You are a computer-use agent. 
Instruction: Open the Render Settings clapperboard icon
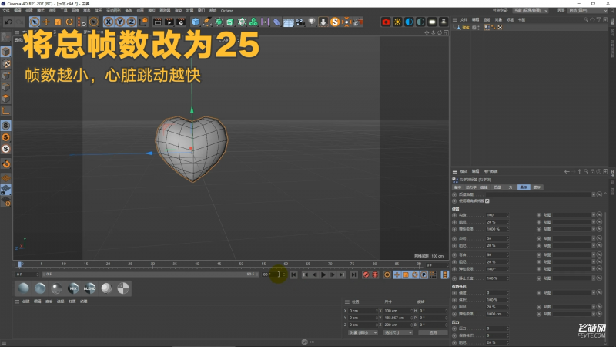point(181,22)
